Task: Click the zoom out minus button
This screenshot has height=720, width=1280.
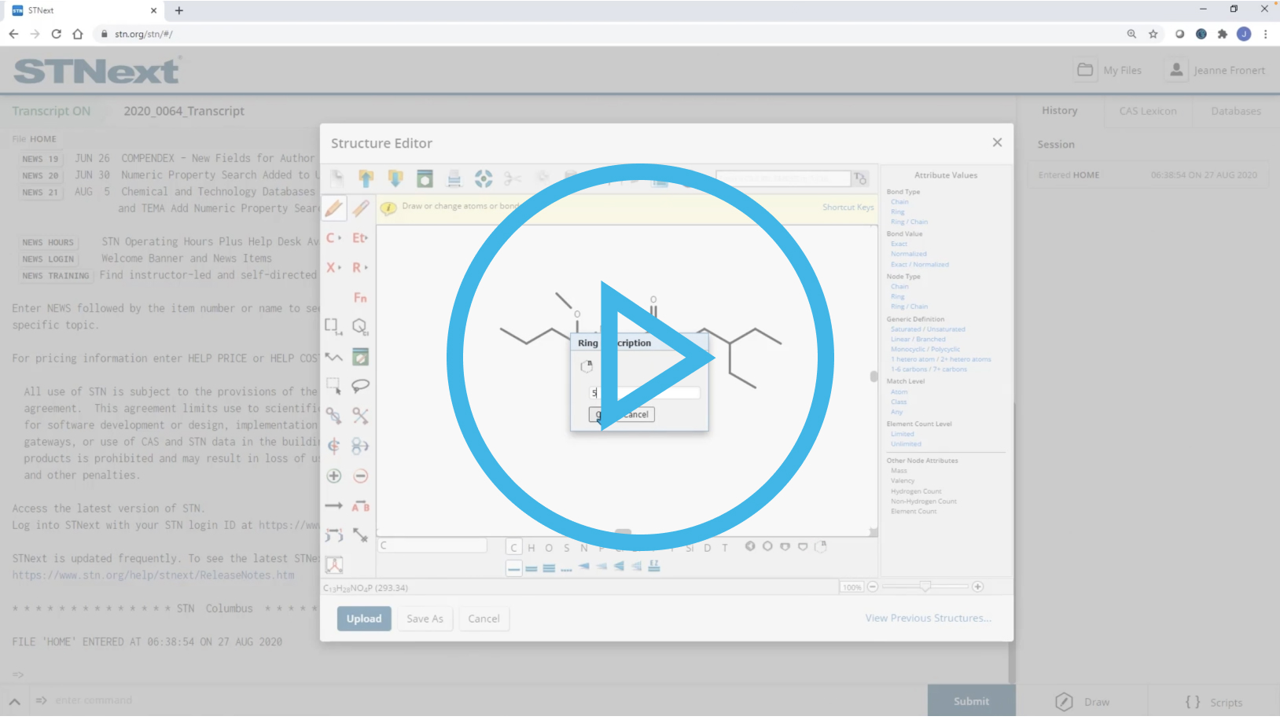Action: (x=873, y=586)
